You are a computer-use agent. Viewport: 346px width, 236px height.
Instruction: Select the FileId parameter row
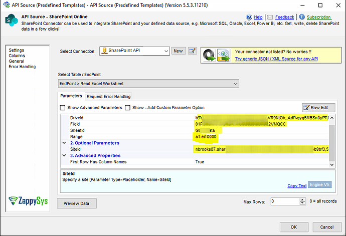pos(195,124)
